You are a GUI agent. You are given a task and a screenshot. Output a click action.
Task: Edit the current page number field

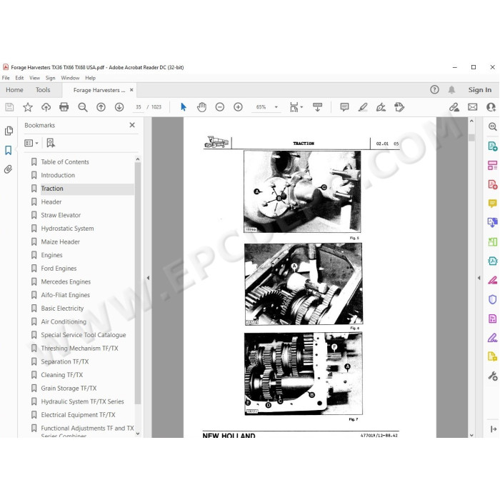(139, 107)
